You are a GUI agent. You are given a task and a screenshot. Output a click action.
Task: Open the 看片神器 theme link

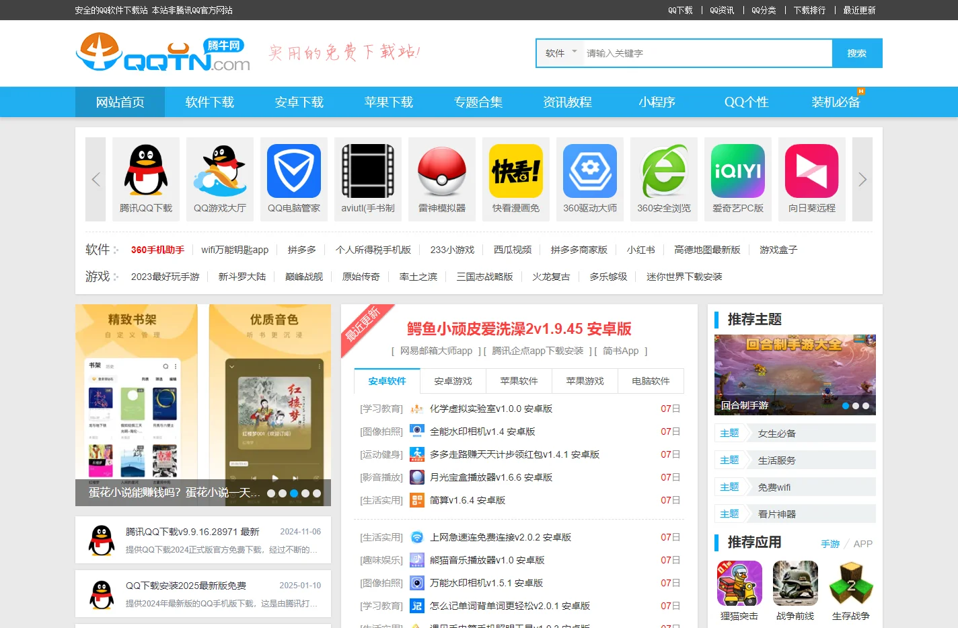click(x=777, y=514)
